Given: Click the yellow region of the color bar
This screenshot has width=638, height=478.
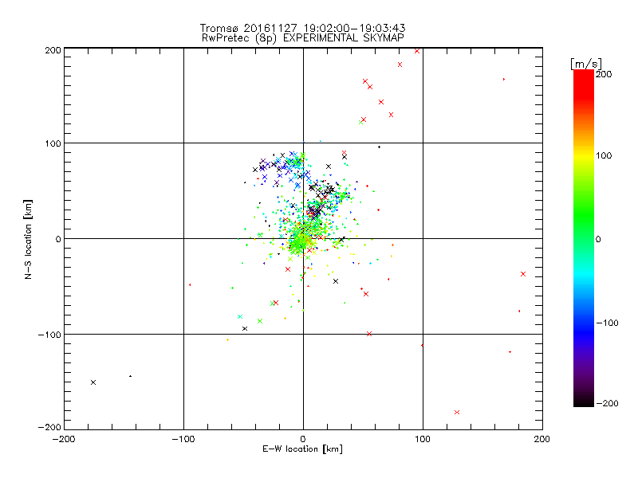Looking at the screenshot, I should point(584,155).
